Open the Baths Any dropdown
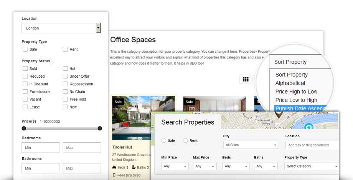 pyautogui.click(x=266, y=166)
